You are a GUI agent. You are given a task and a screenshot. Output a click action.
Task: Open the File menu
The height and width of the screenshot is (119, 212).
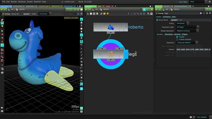(x=4, y=2)
